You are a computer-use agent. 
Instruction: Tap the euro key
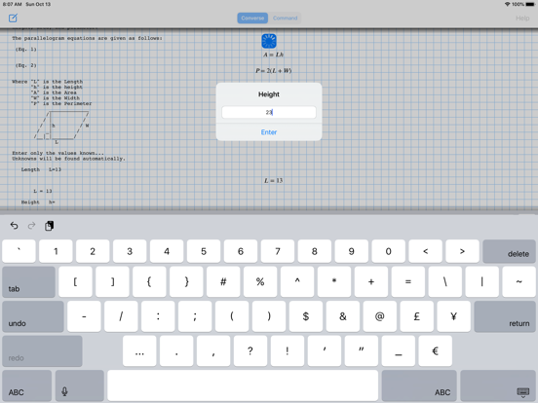(435, 351)
